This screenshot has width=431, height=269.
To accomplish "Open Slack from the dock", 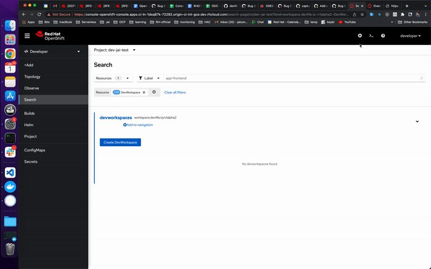I will point(10,152).
